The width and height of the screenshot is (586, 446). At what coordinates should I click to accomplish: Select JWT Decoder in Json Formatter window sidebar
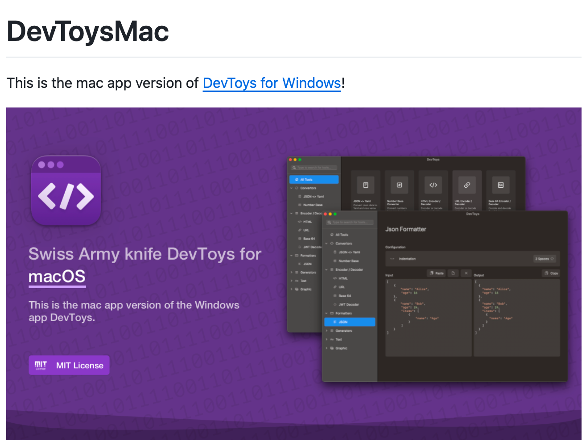pos(346,305)
